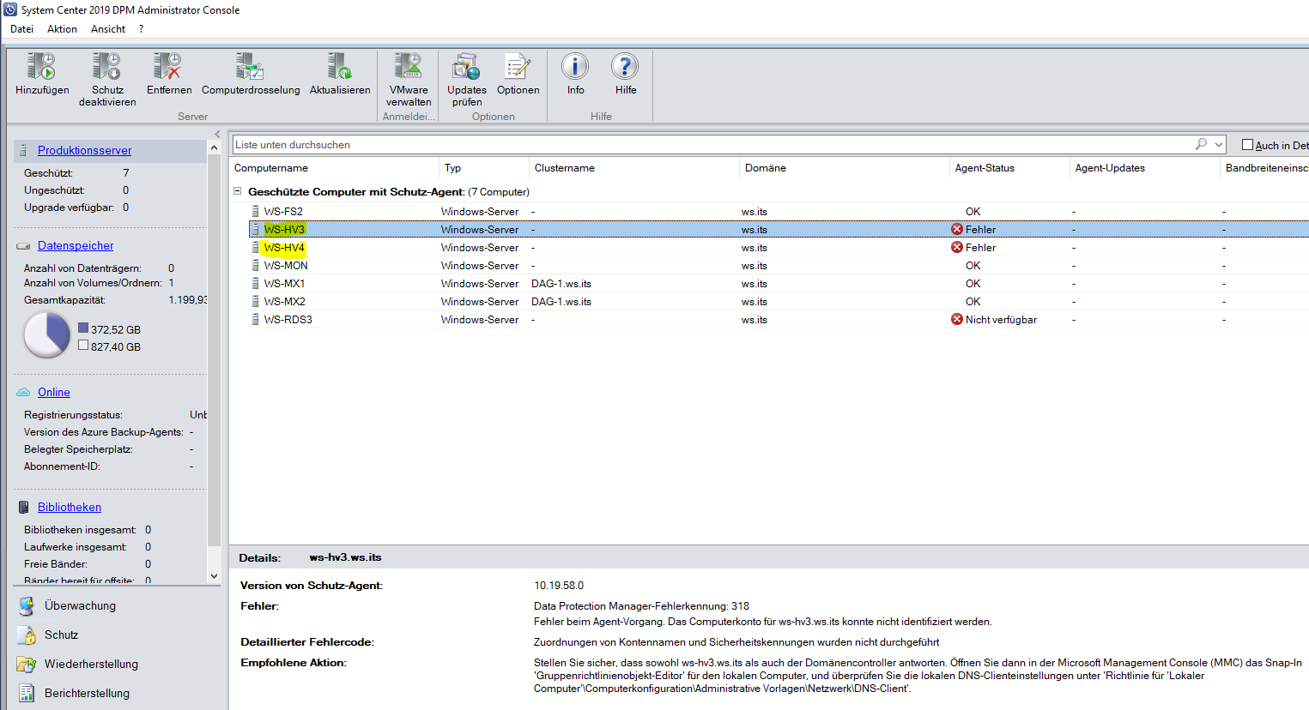Click the Bibliotheken library icon

coord(24,507)
